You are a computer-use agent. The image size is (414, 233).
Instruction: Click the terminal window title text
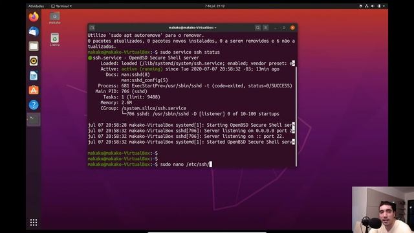(192, 27)
